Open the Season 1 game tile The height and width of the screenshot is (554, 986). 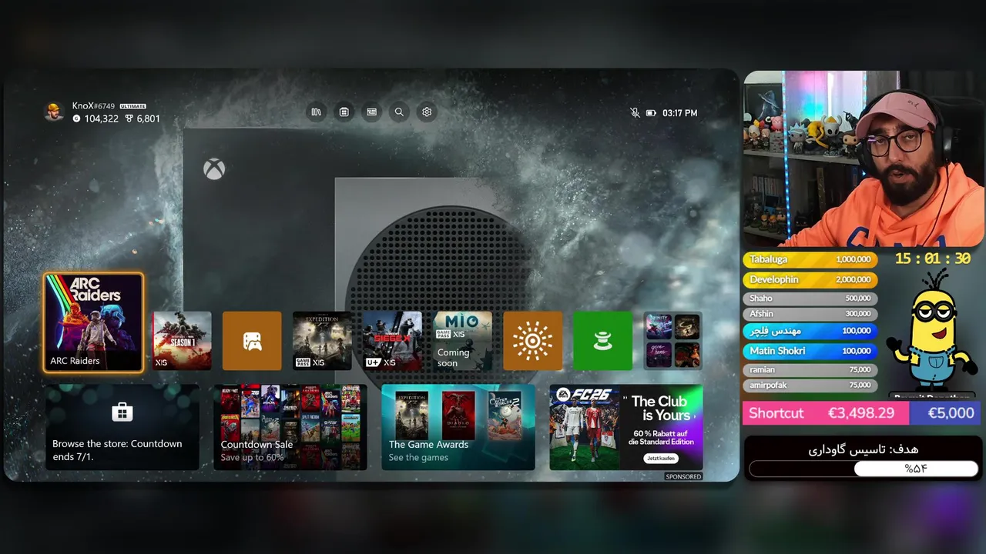(x=182, y=341)
